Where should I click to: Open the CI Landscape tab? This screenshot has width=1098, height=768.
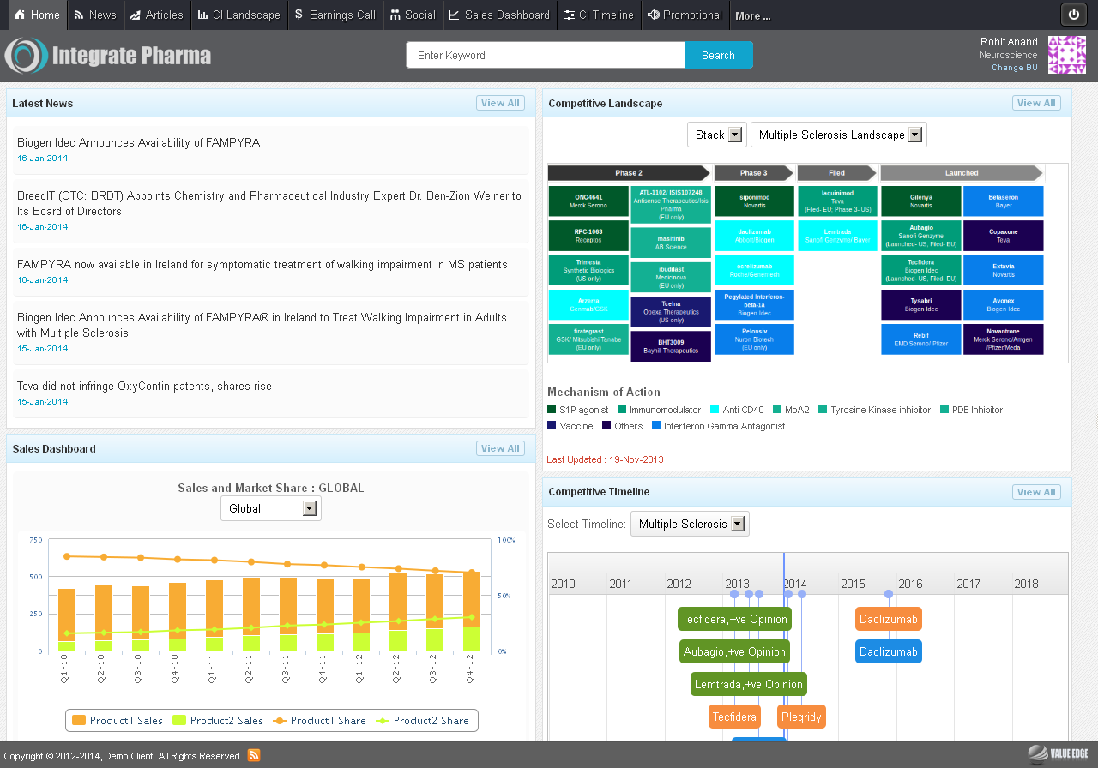point(238,15)
